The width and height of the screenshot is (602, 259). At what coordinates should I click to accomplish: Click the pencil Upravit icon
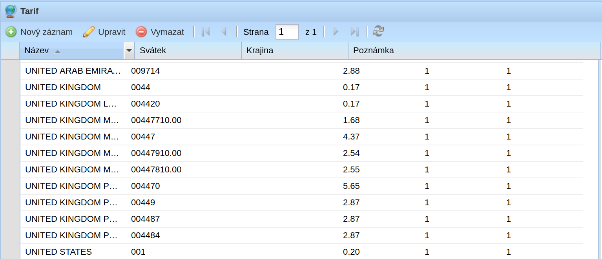point(89,32)
